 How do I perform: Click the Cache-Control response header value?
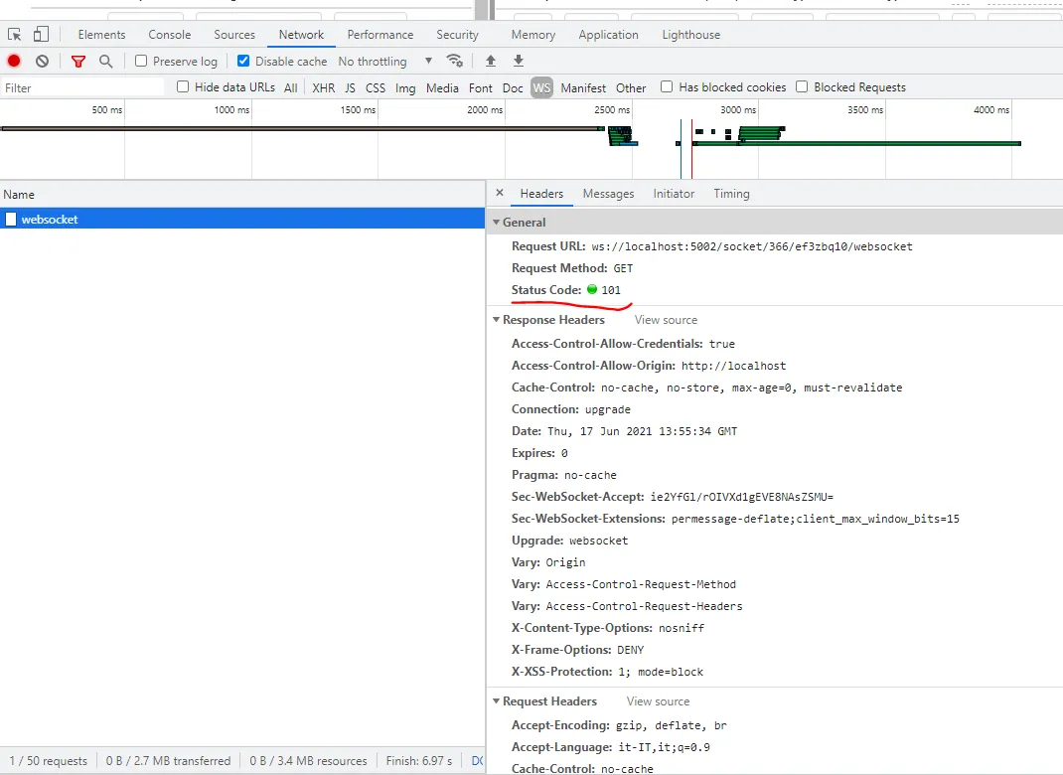(751, 387)
